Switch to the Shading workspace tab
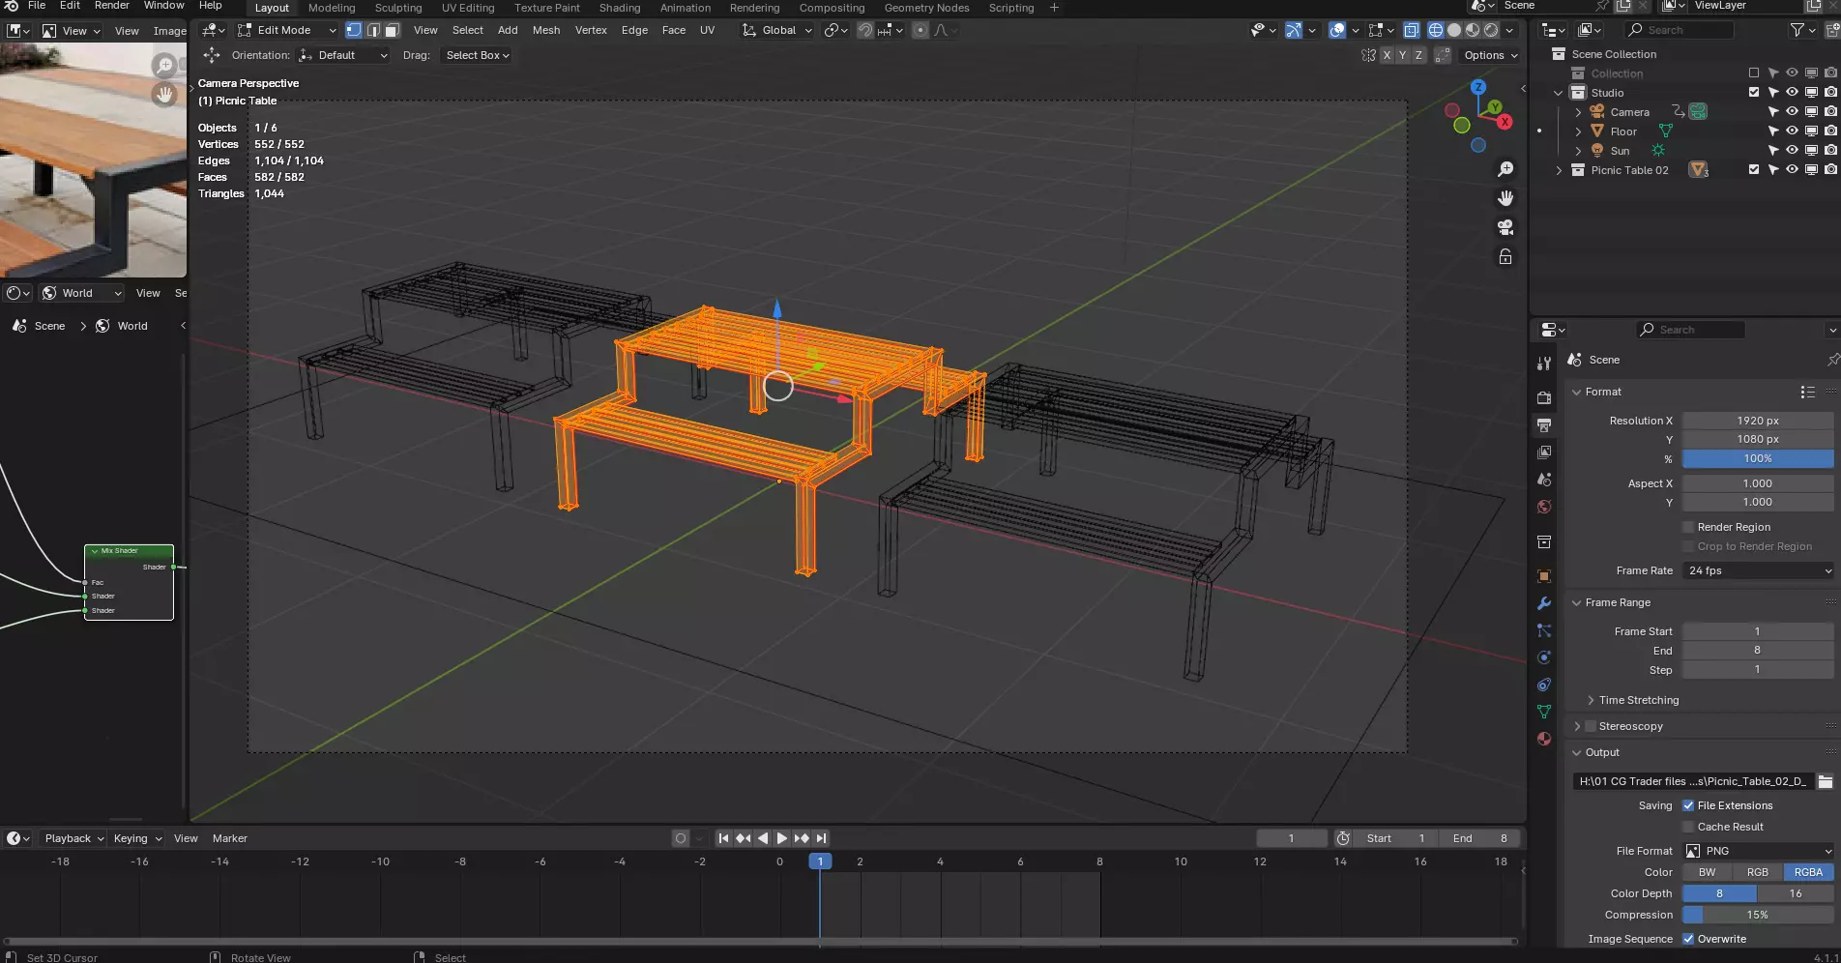Screen dimensions: 1841x963 (x=620, y=8)
